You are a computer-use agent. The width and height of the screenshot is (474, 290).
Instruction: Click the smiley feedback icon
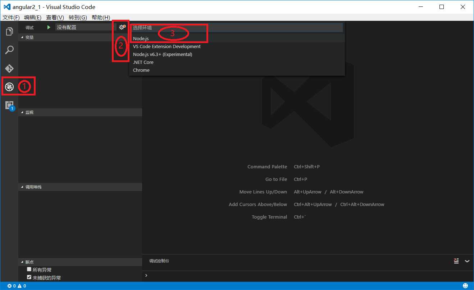pyautogui.click(x=465, y=286)
